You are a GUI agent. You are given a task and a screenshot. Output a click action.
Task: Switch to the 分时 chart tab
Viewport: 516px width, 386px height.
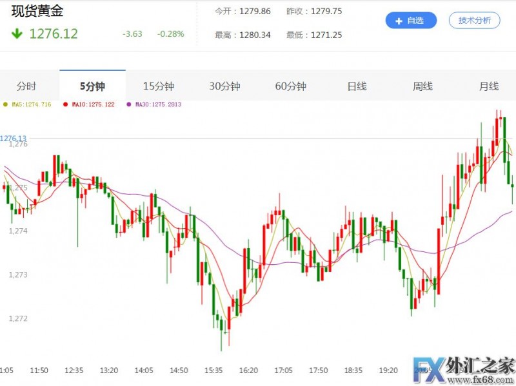26,86
